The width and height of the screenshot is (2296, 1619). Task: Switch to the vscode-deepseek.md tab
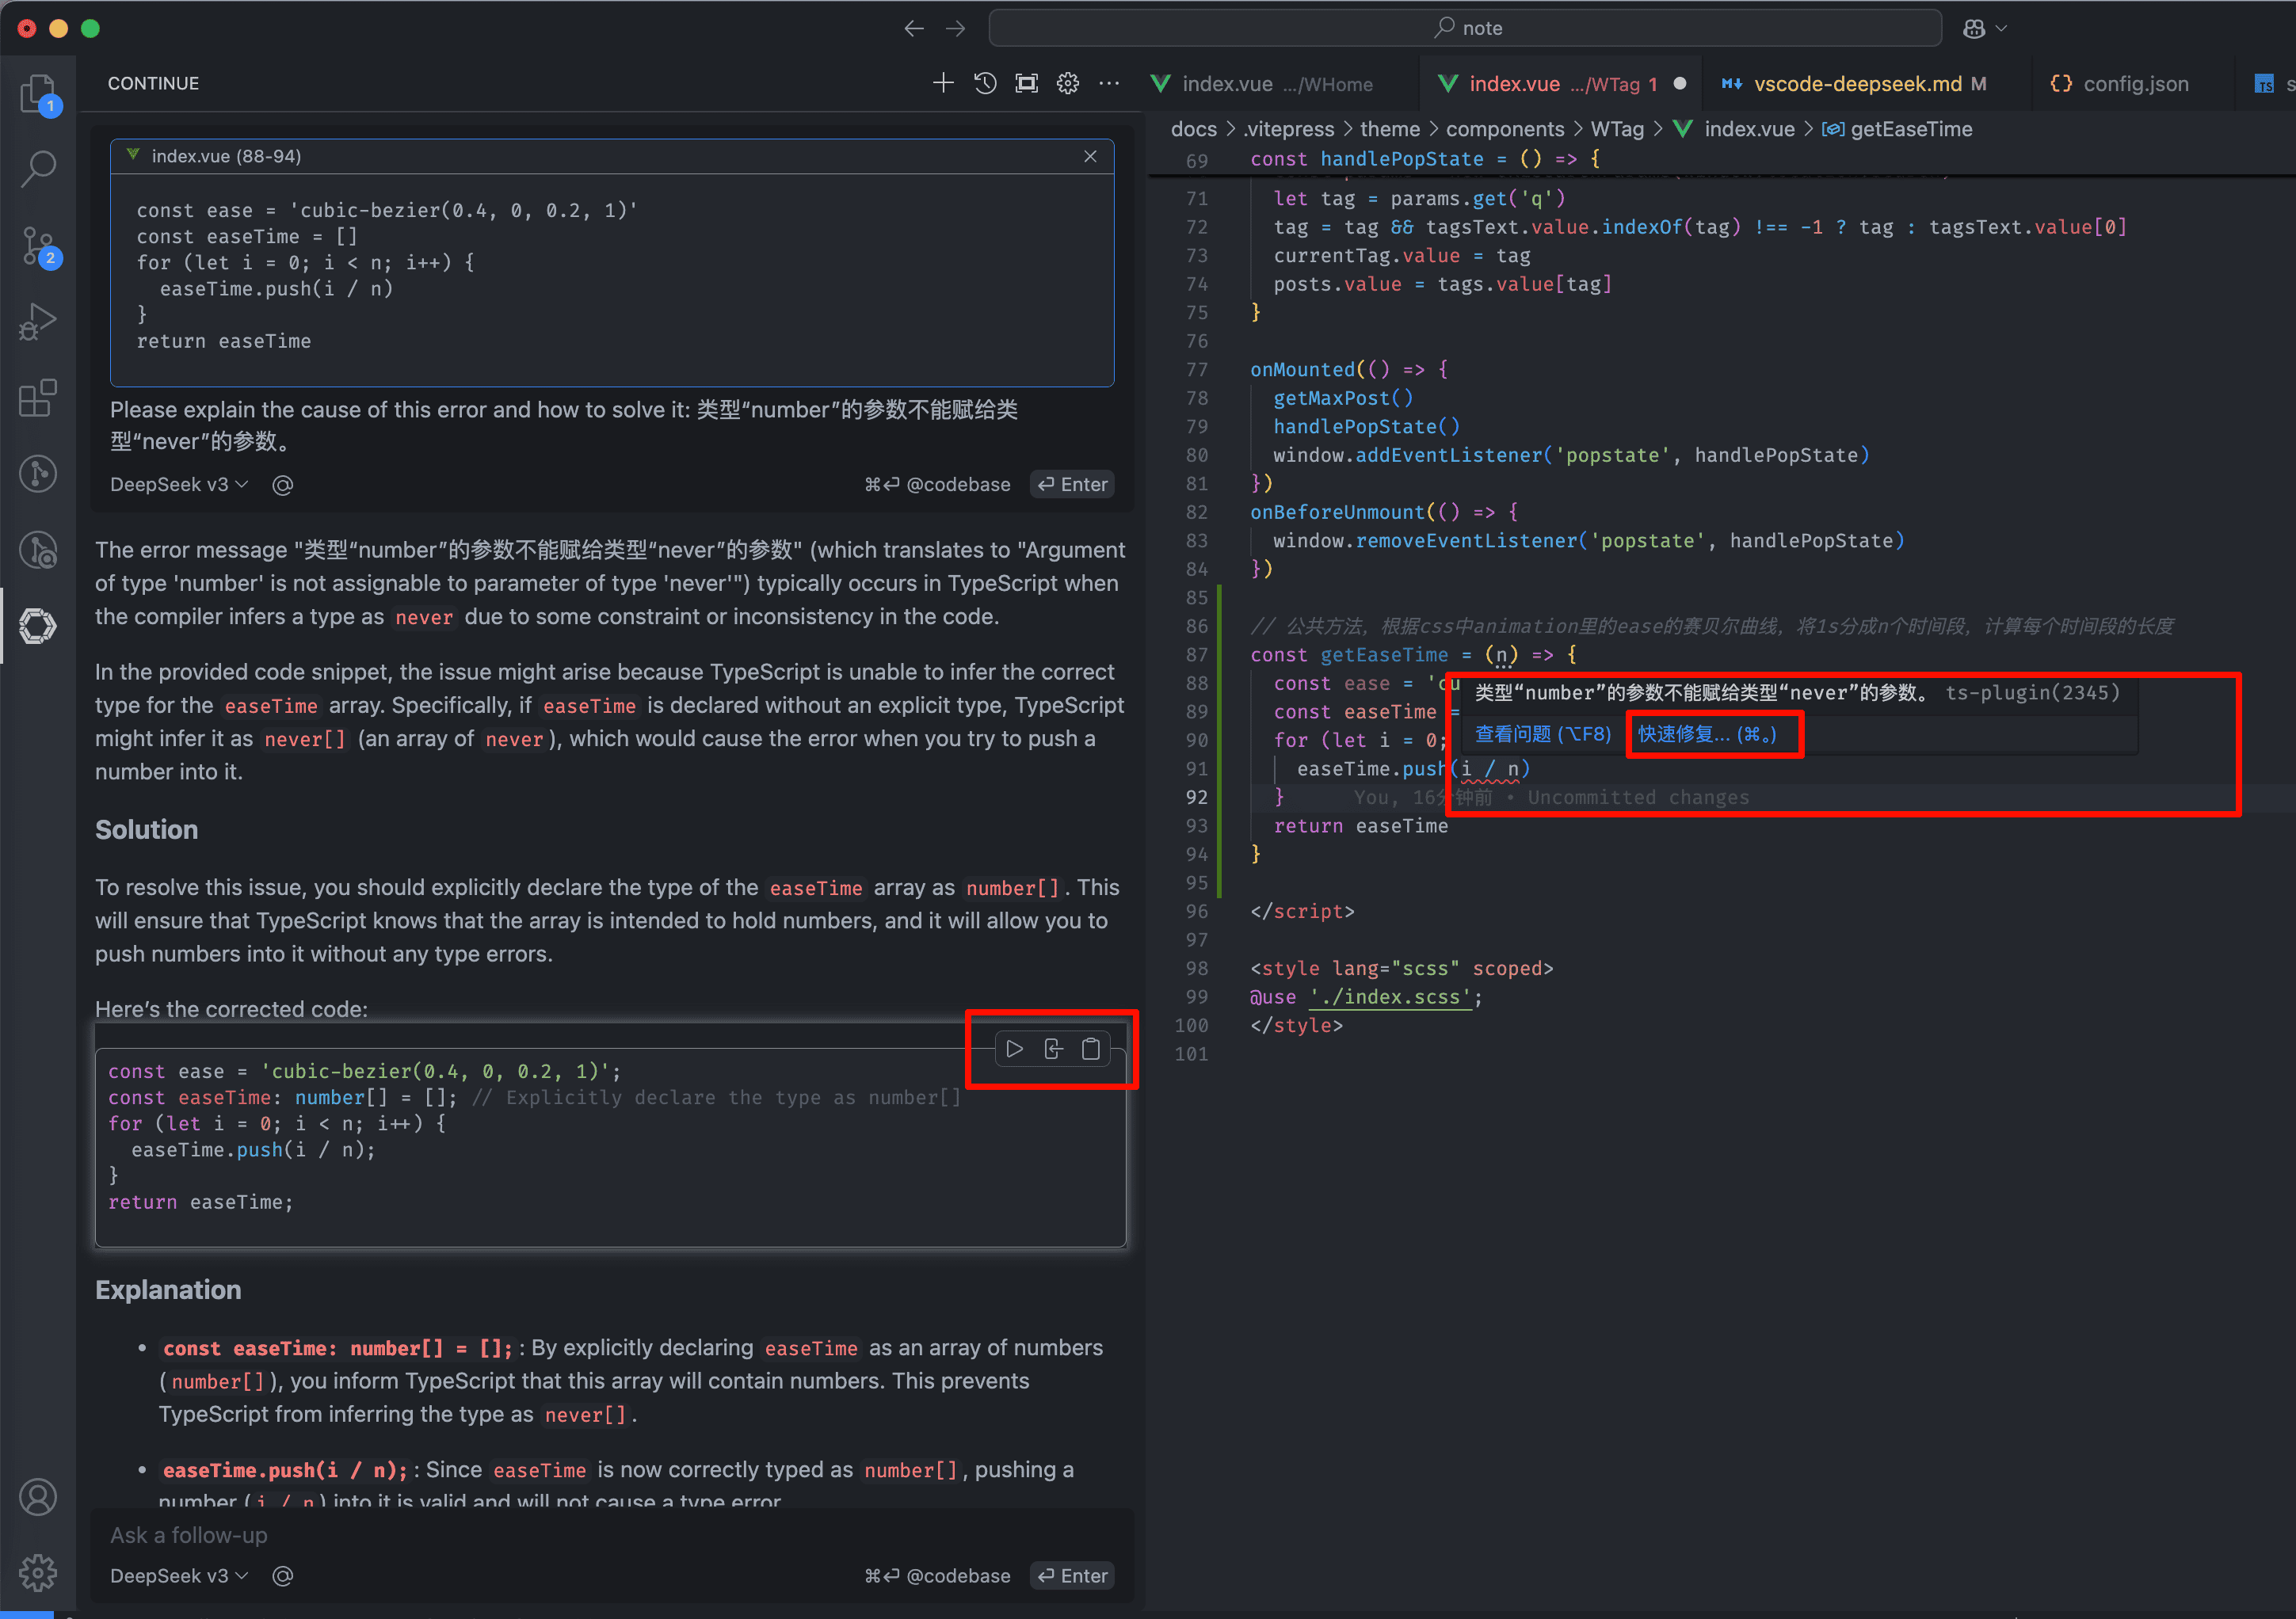(x=1856, y=84)
